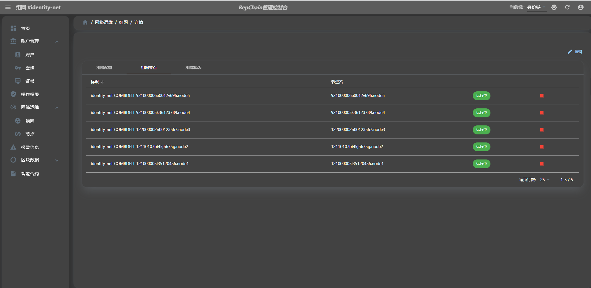Toggle dark mode brightness icon
The width and height of the screenshot is (591, 288).
pos(554,7)
